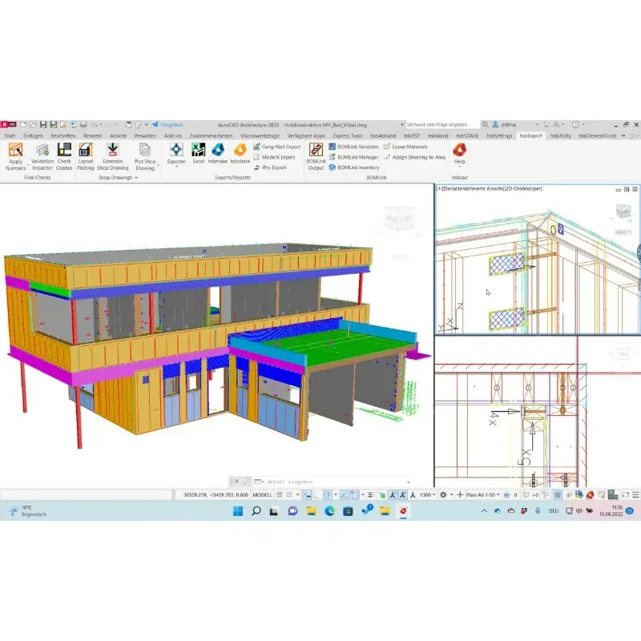Open the AutoCAD application menu button
Viewport: 641px width, 641px height.
pyautogui.click(x=8, y=125)
